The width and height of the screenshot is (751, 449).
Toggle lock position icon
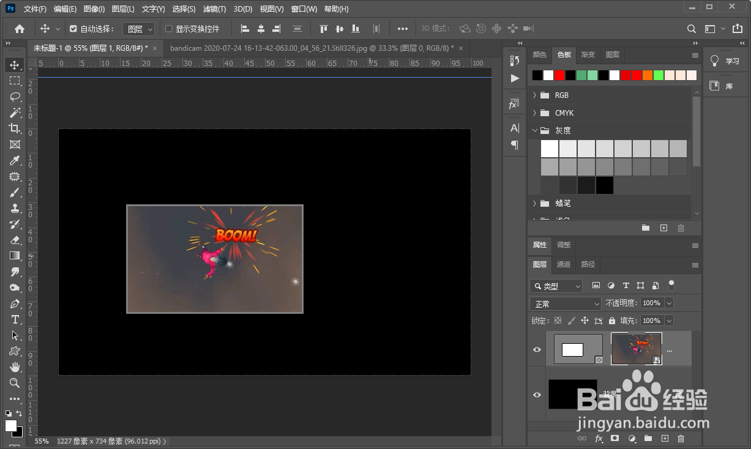coord(585,321)
